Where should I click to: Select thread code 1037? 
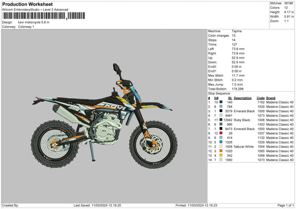[x=261, y=134]
